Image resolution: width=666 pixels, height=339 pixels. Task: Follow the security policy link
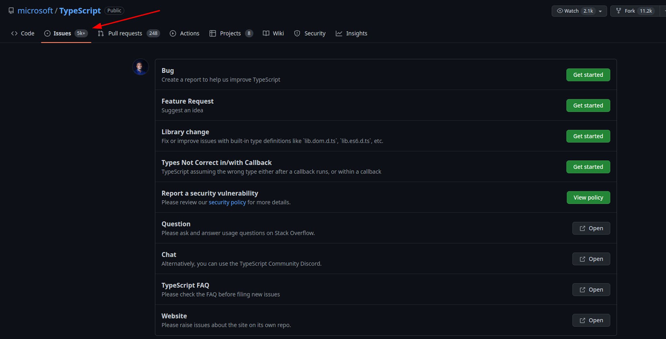[x=227, y=202]
